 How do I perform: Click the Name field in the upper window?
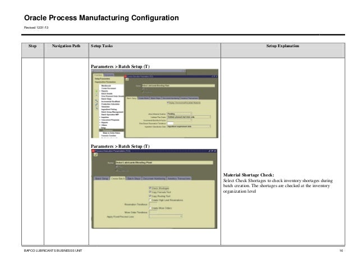point(178,86)
